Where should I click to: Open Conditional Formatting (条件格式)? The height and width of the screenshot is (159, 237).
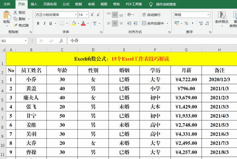coord(222,19)
